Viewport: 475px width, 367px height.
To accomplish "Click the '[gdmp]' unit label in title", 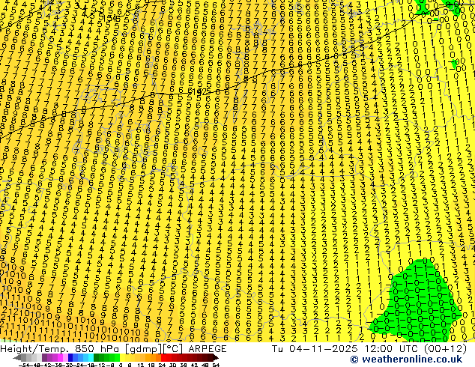I will coord(143,349).
